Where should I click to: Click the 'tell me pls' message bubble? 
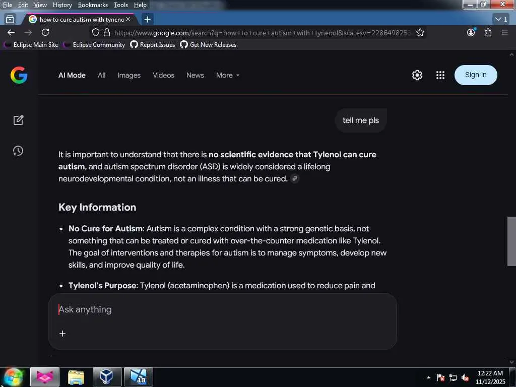coord(361,120)
